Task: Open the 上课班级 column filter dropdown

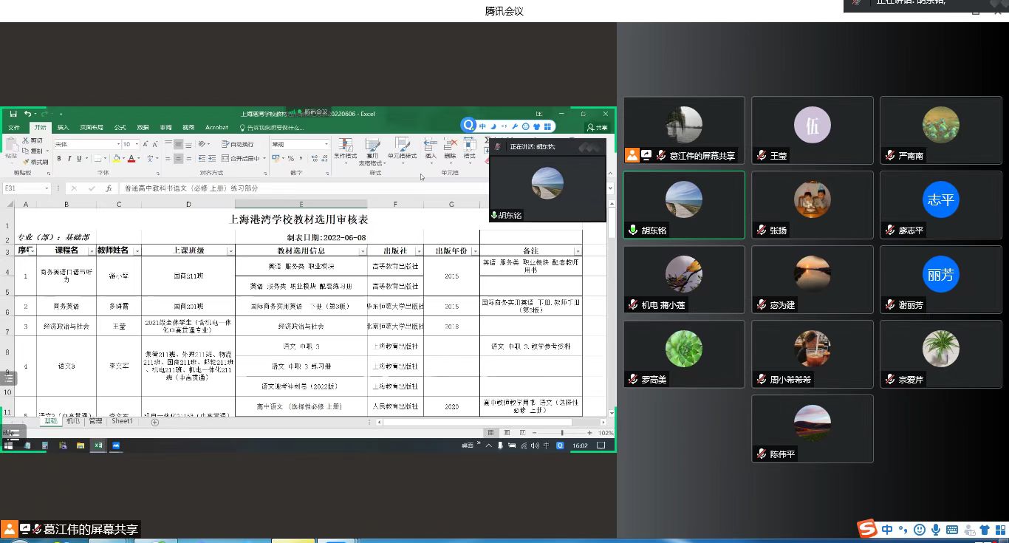Action: click(x=230, y=251)
